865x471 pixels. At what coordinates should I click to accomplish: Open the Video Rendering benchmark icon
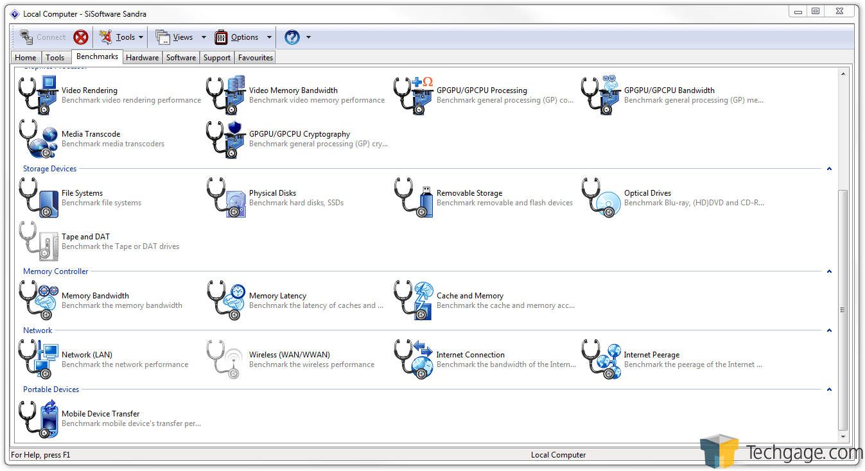39,95
